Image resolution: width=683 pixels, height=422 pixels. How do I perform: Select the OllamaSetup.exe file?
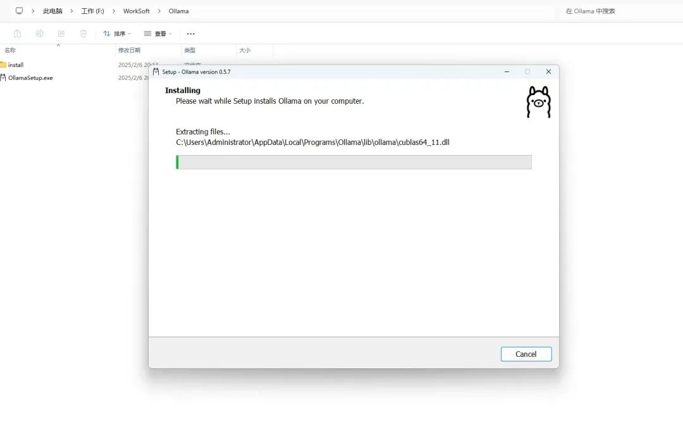coord(30,78)
